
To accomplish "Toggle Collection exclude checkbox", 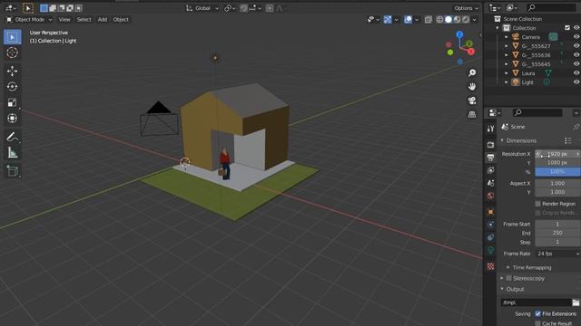I will click(567, 28).
